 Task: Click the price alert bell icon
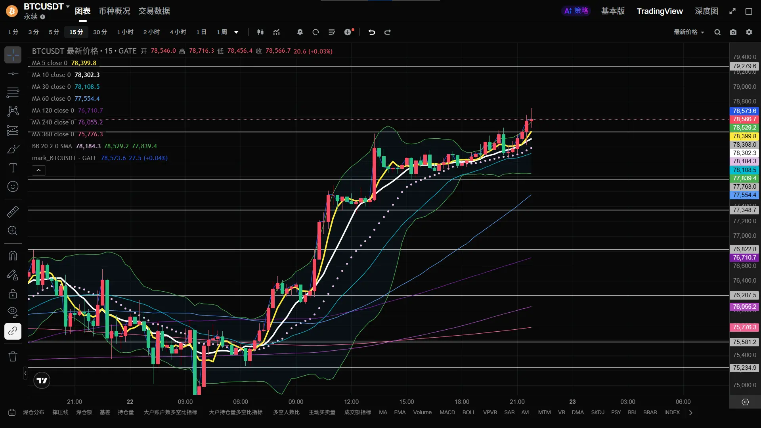(x=300, y=32)
